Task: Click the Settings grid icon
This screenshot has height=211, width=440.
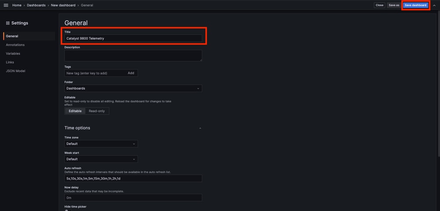Action: click(7, 23)
